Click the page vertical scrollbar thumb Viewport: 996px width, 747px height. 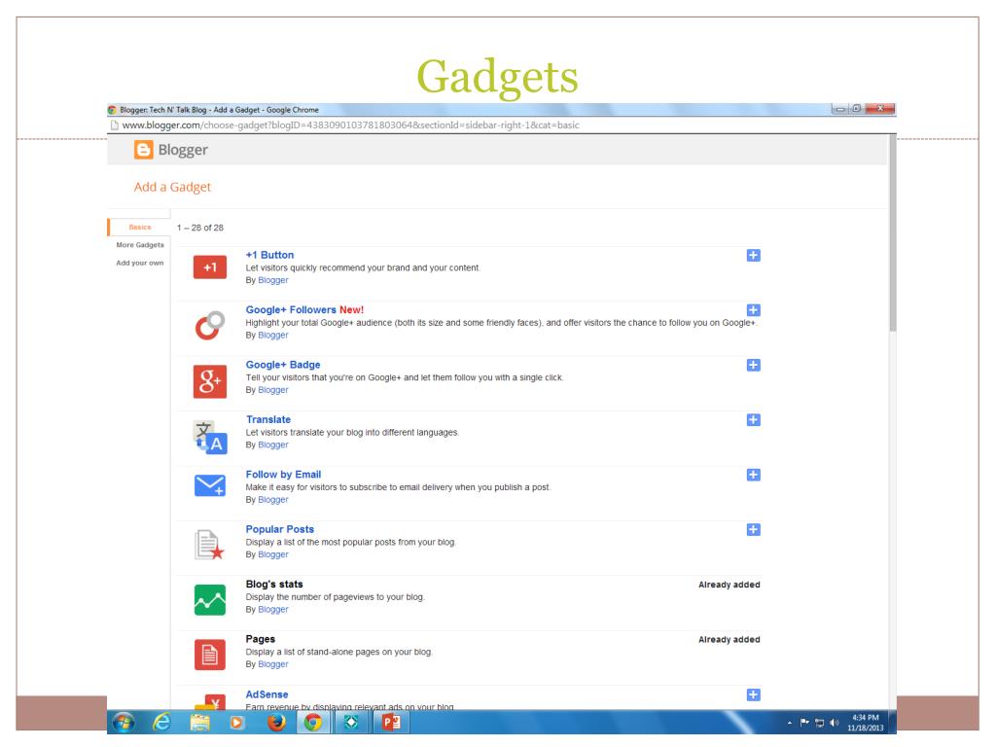tap(893, 232)
